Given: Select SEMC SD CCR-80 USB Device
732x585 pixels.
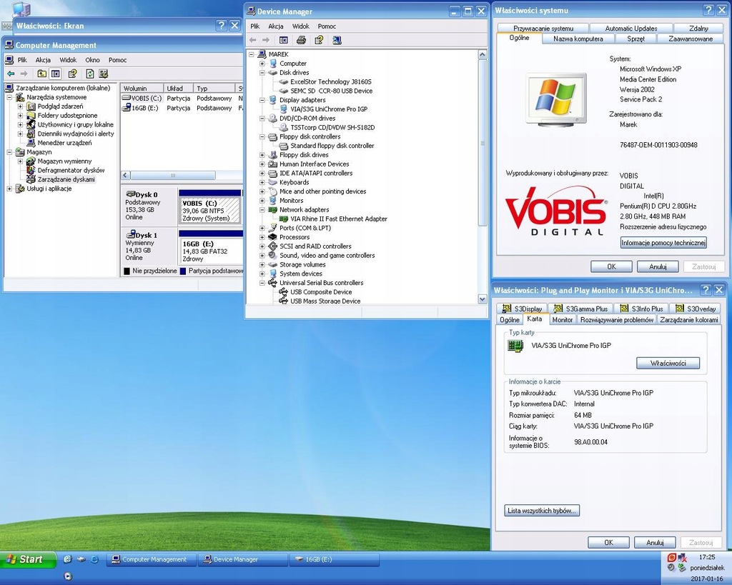Looking at the screenshot, I should coord(332,91).
